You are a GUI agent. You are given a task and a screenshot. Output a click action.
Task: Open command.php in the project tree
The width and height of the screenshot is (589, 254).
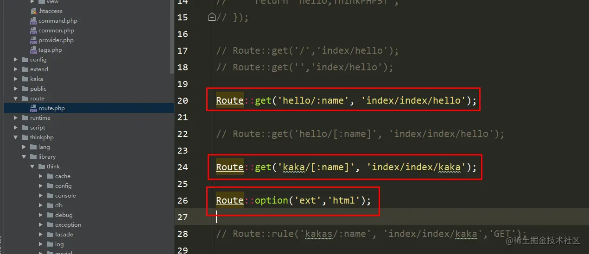click(x=58, y=21)
